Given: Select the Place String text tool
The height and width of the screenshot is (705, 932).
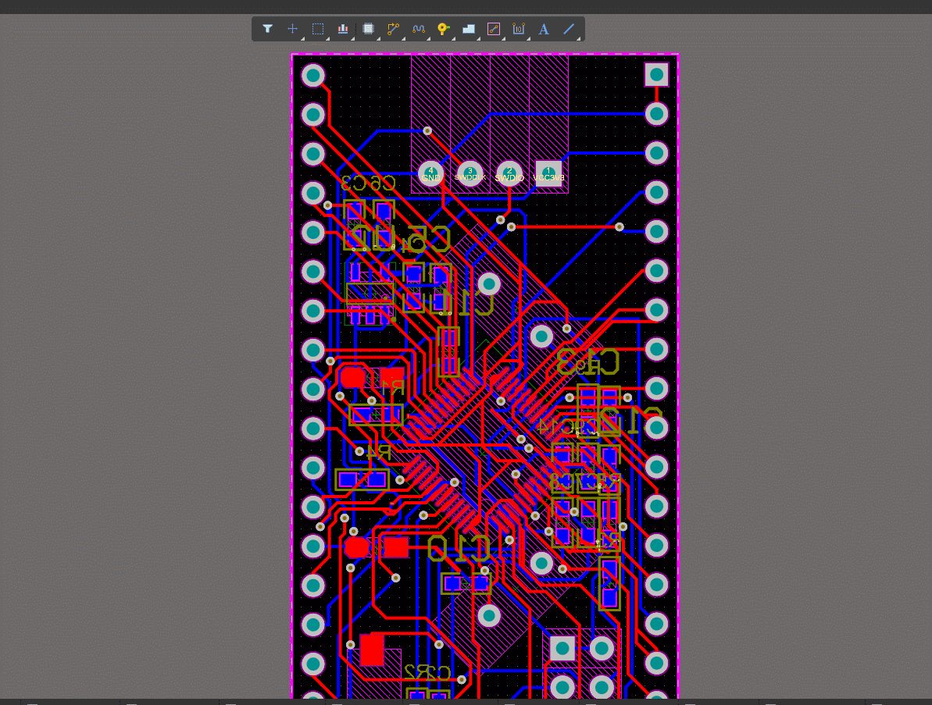Looking at the screenshot, I should [x=544, y=29].
